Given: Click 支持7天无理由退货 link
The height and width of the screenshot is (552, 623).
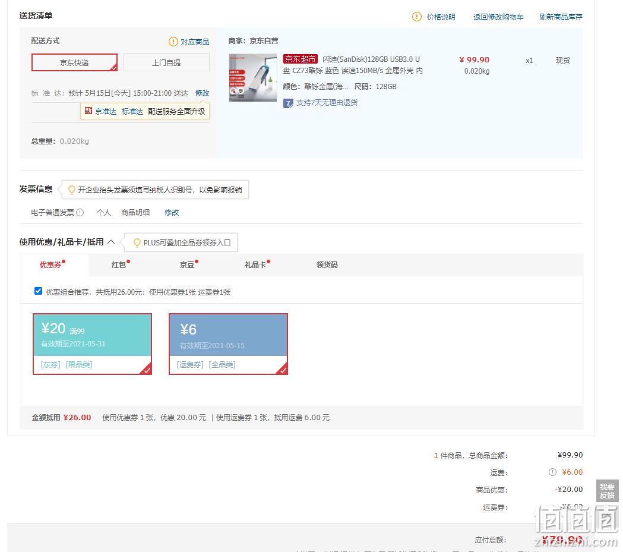Looking at the screenshot, I should [x=327, y=103].
